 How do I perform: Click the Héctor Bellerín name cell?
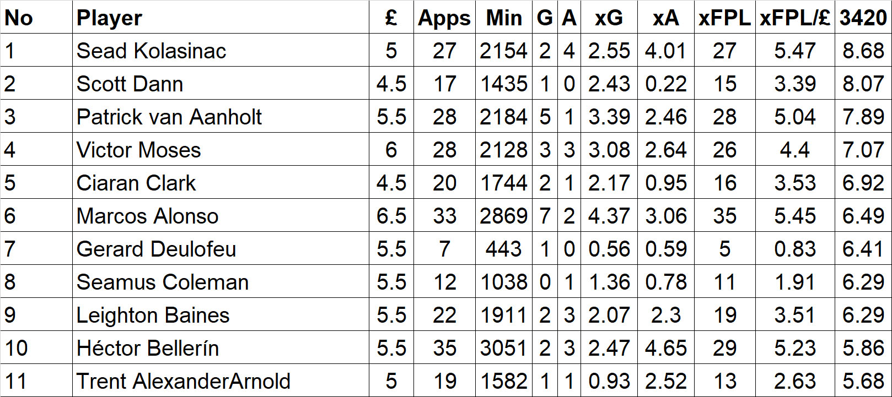click(x=221, y=347)
